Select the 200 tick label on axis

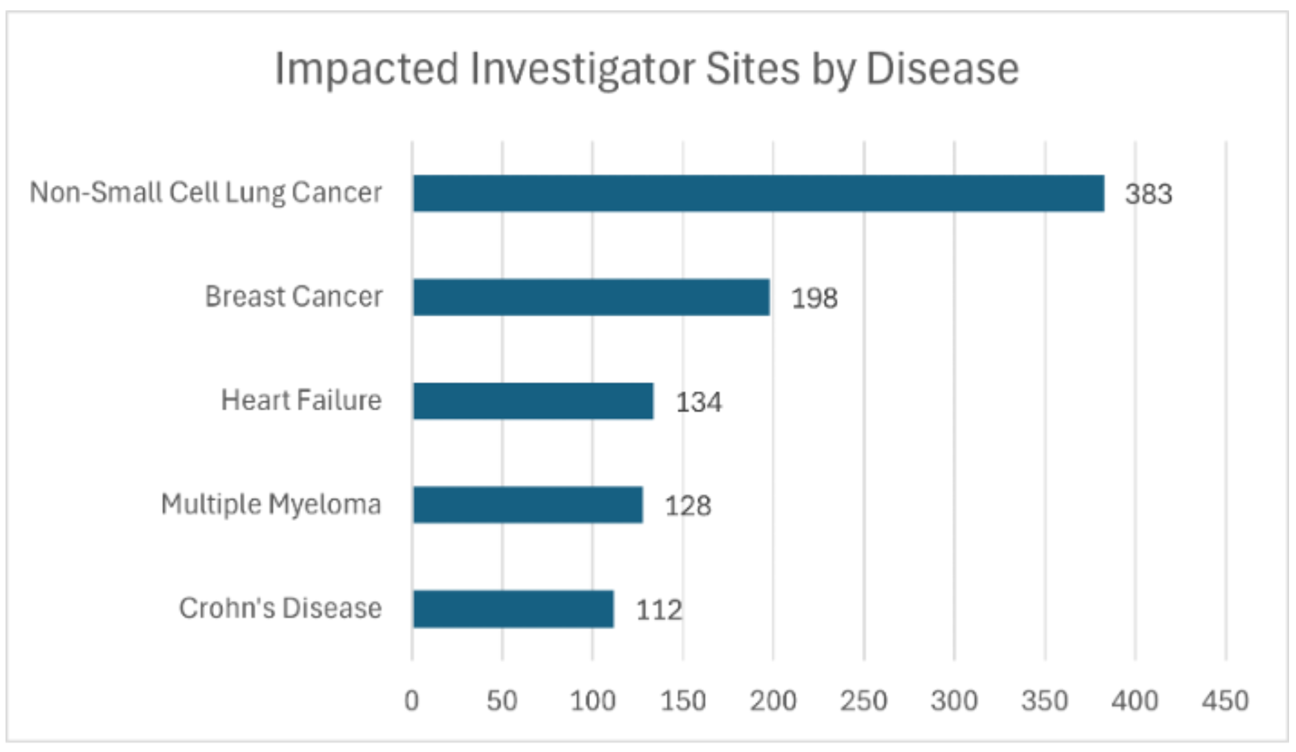773,701
